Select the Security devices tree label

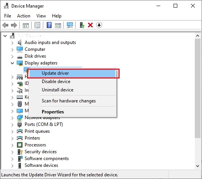pos(41,152)
